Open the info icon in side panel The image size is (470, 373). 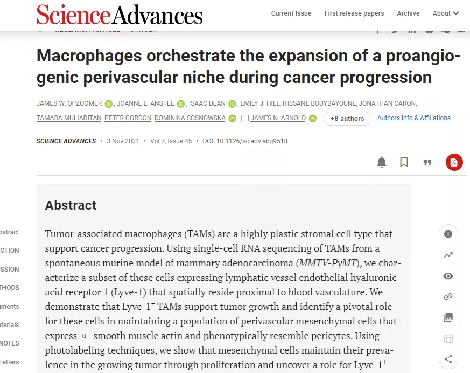click(x=448, y=234)
